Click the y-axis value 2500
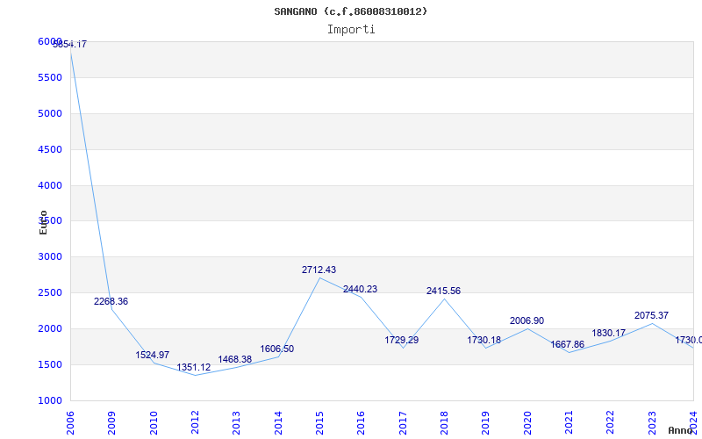The height and width of the screenshot is (439, 702). click(x=50, y=292)
